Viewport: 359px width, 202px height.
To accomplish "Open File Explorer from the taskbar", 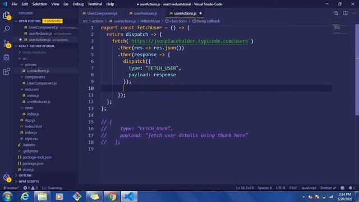I will click(x=42, y=196).
